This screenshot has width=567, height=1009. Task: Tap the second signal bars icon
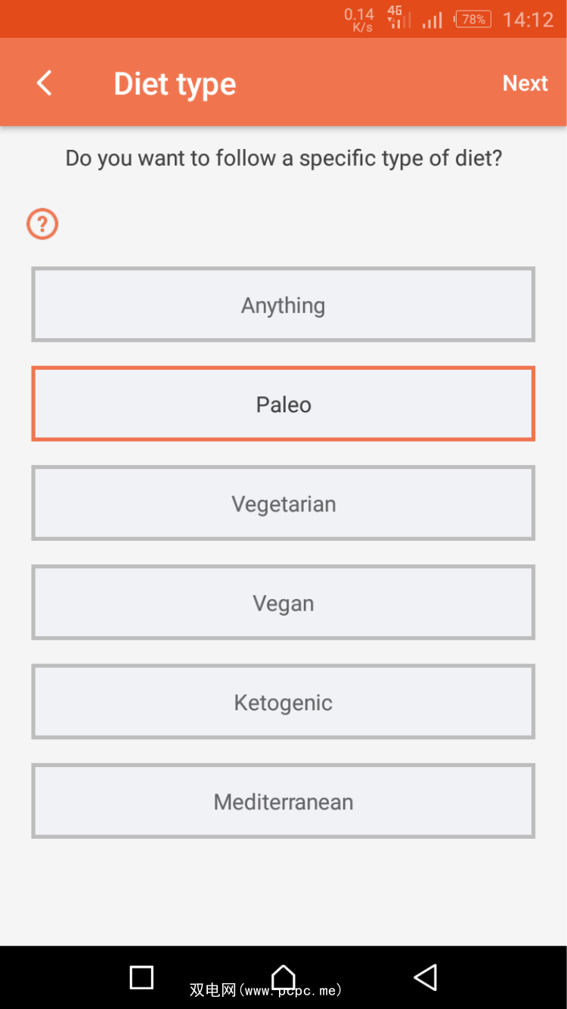[432, 20]
